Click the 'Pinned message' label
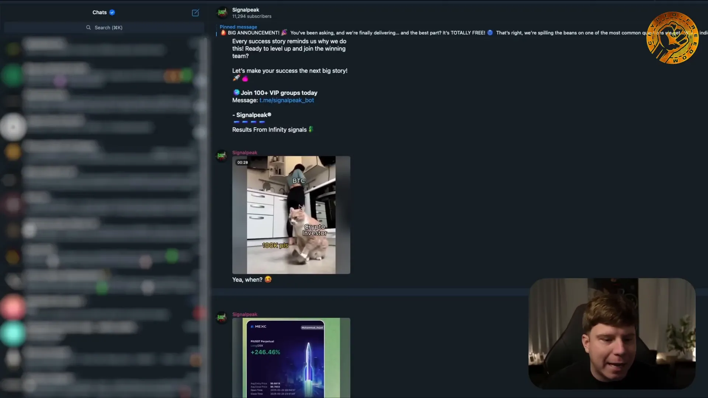708x398 pixels. [238, 27]
